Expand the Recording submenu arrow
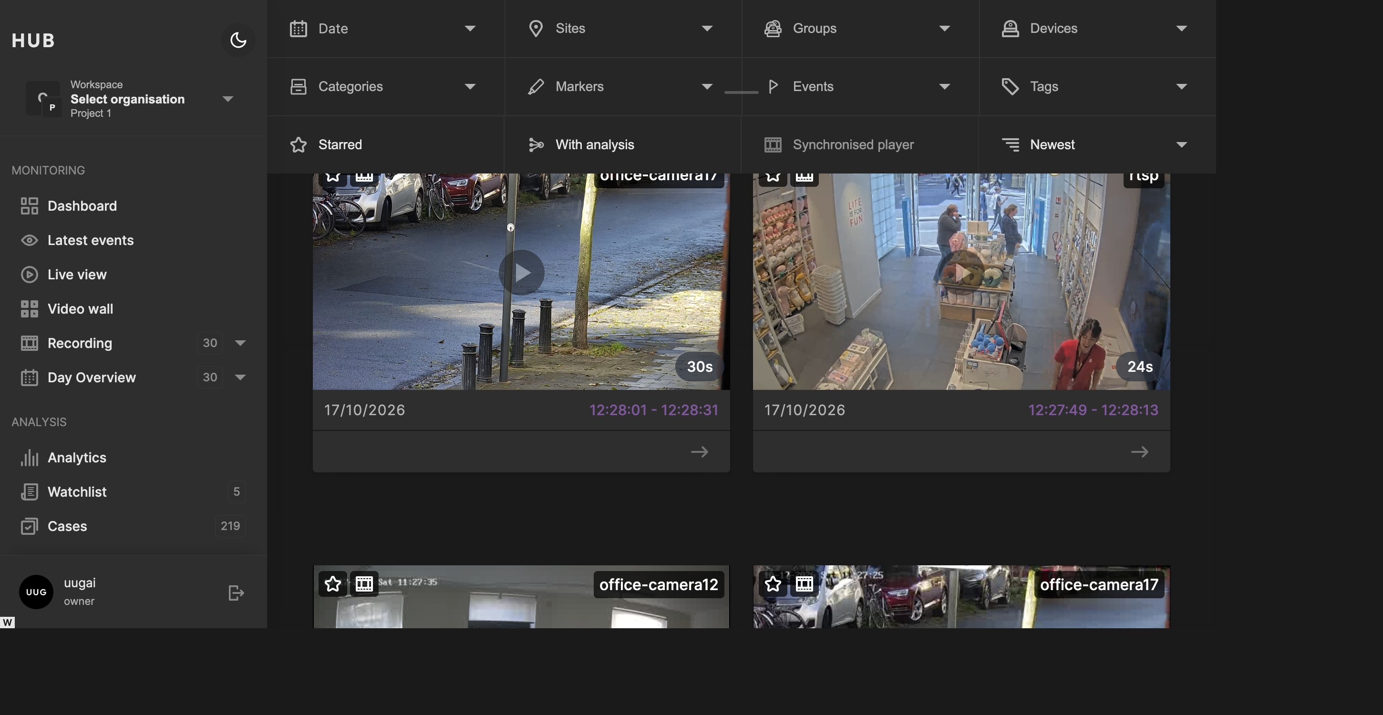The width and height of the screenshot is (1383, 715). tap(240, 343)
